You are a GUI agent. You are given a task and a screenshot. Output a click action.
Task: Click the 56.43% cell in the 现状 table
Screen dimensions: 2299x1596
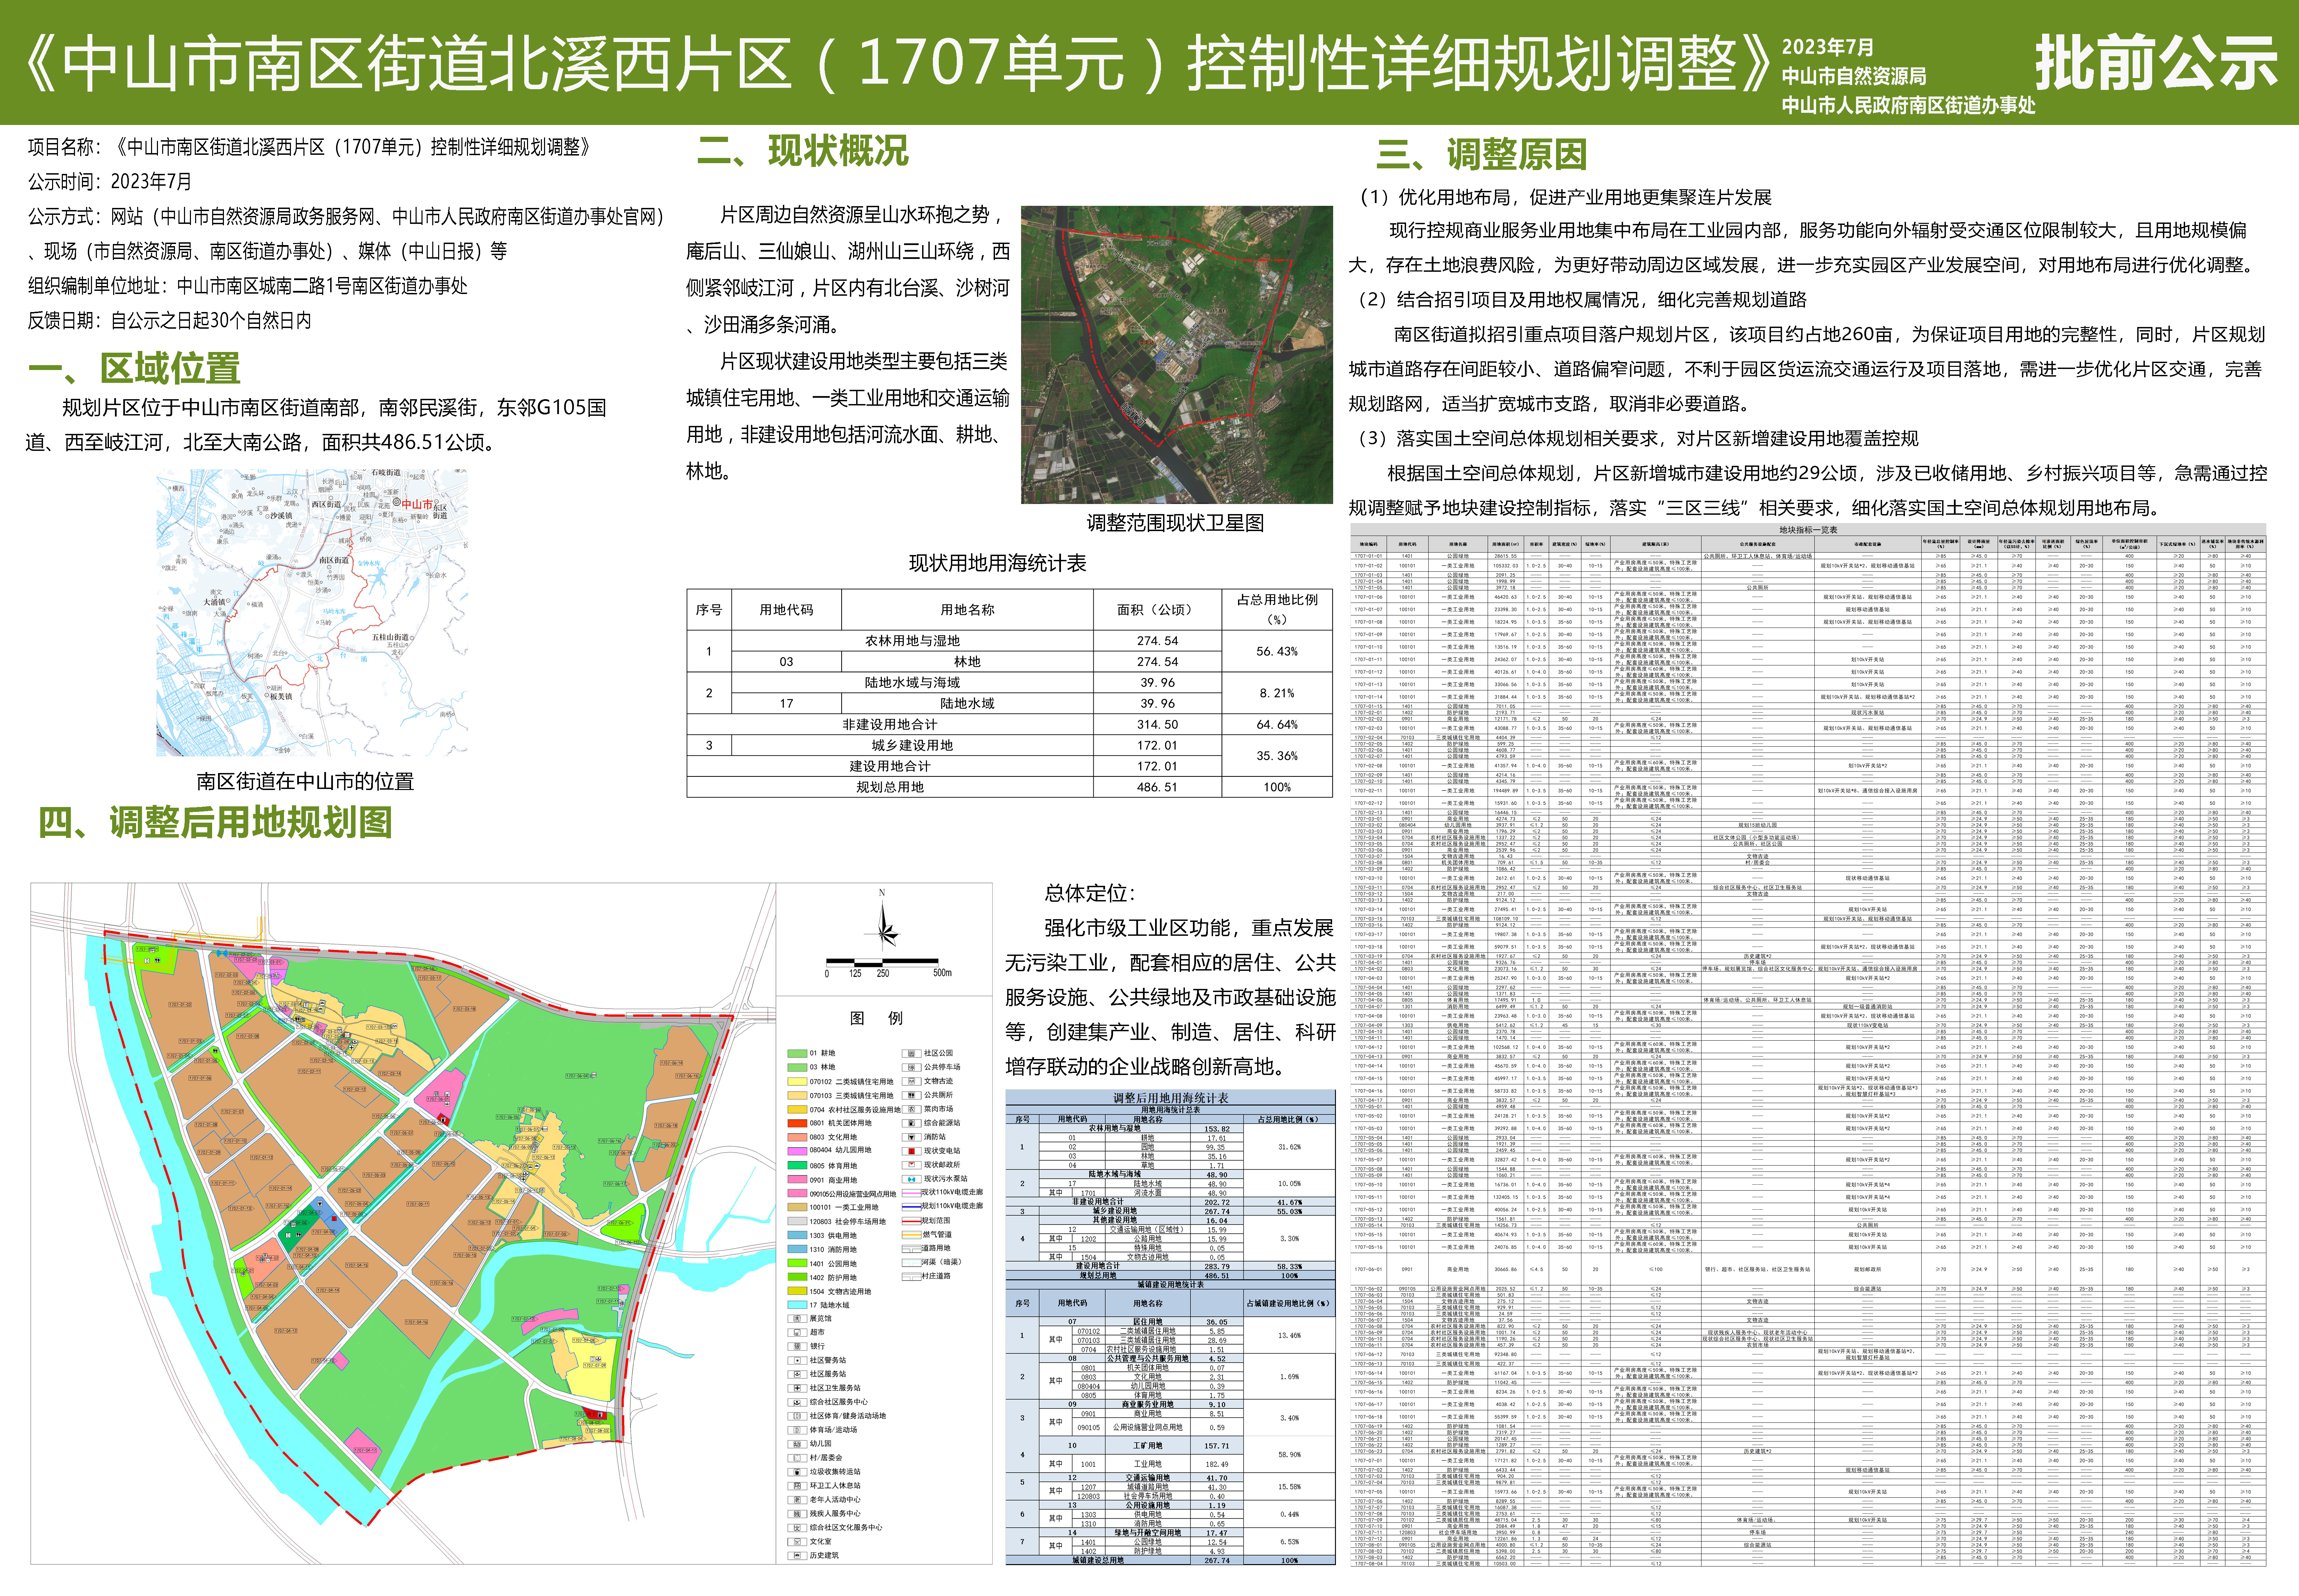point(1277,651)
